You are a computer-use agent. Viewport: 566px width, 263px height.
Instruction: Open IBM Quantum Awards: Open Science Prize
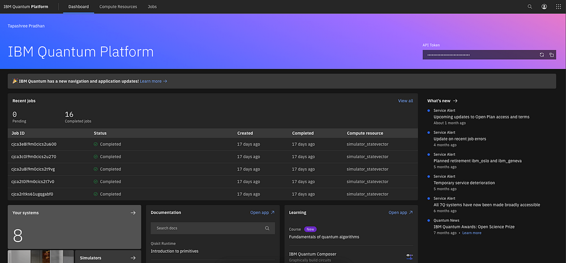point(474,227)
